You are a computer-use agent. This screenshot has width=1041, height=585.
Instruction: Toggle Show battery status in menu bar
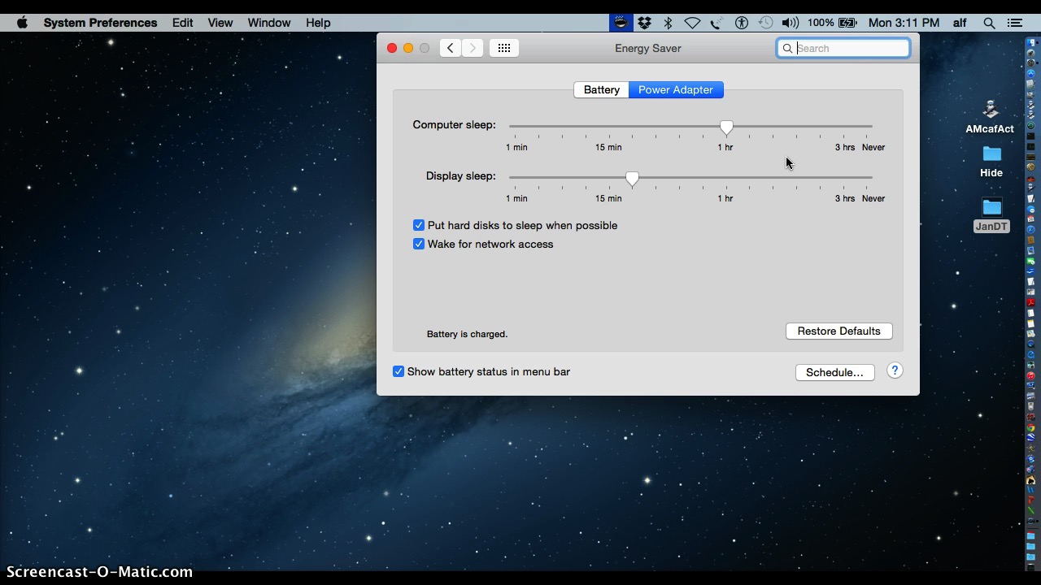click(399, 371)
